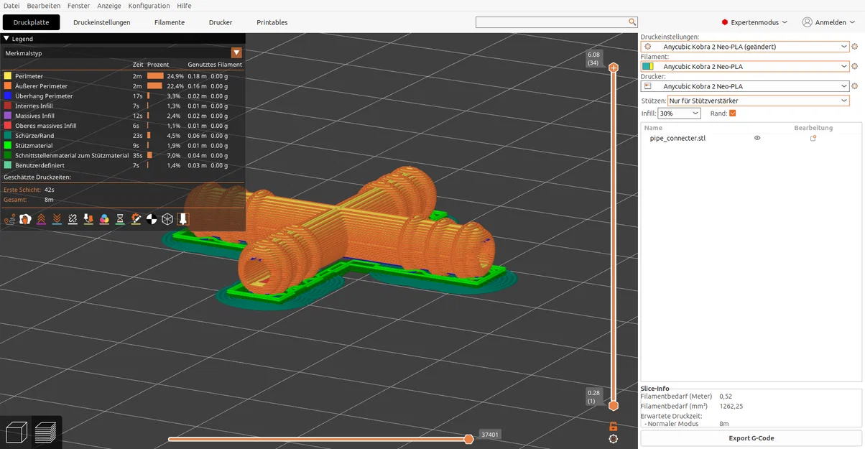Open the Datei menu
Image resolution: width=865 pixels, height=449 pixels.
coord(11,6)
